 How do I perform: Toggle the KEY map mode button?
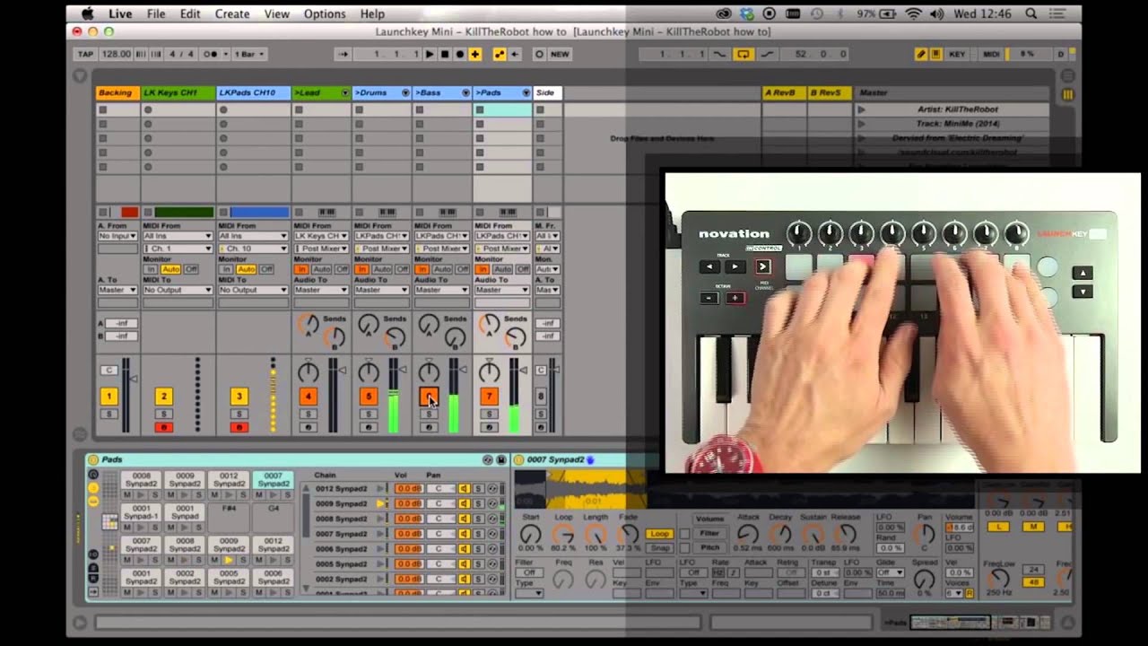(957, 54)
